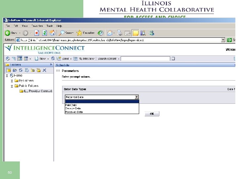
Task: Collapse the Parameters section
Action: 58,71
